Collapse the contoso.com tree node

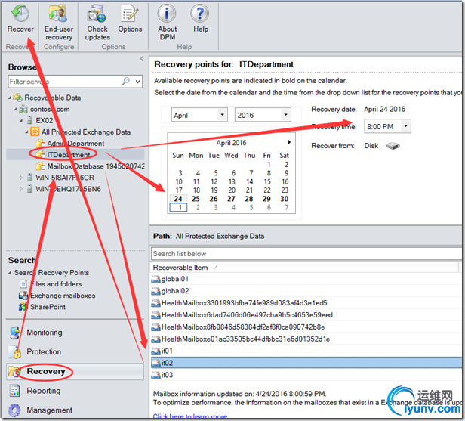click(x=15, y=110)
